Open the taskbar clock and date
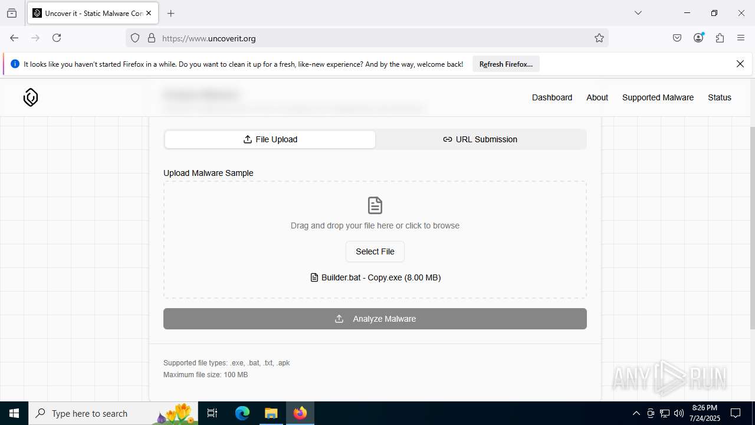This screenshot has width=755, height=425. point(705,413)
